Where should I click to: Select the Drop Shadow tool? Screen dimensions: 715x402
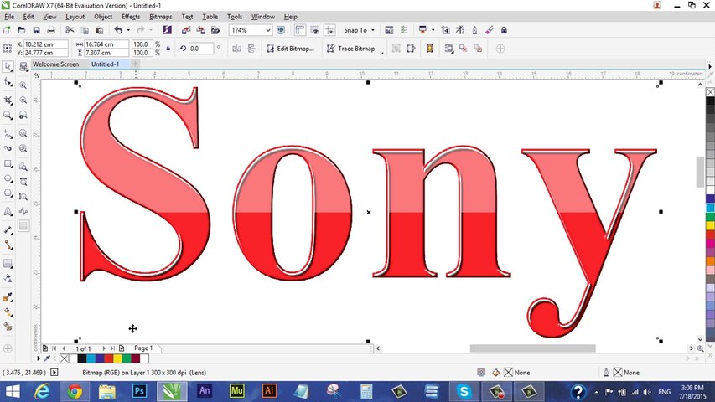point(8,264)
